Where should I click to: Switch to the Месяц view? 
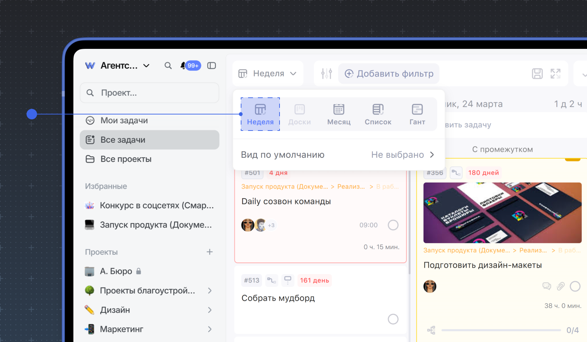click(x=339, y=114)
